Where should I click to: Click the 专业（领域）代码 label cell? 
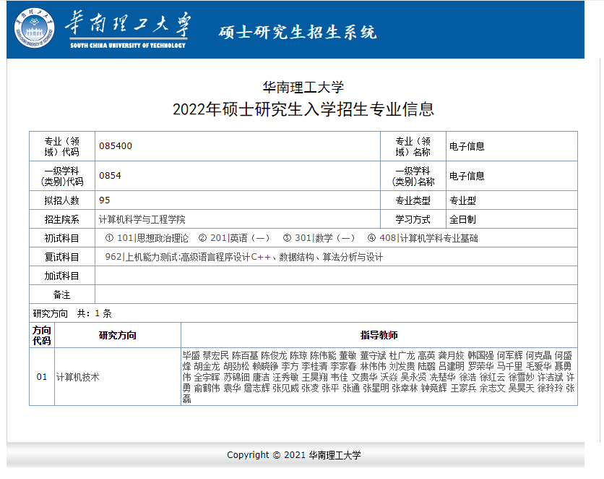coord(62,146)
